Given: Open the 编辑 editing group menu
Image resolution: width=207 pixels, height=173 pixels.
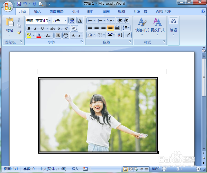Looking at the screenshot, I should 173,27.
